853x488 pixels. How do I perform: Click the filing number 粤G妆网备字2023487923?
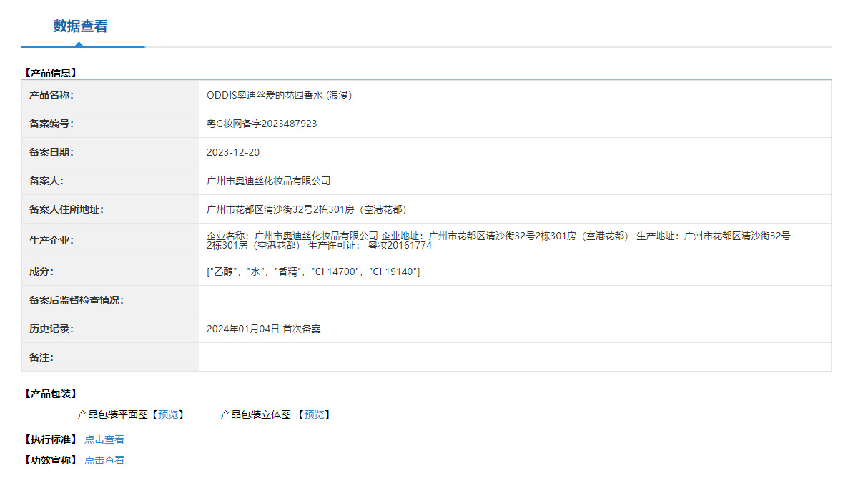[262, 124]
